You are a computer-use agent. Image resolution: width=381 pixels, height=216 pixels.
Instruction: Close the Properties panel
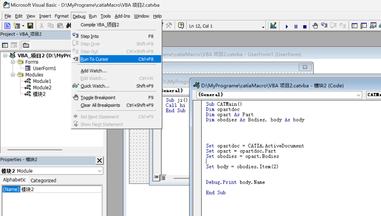click(100, 160)
